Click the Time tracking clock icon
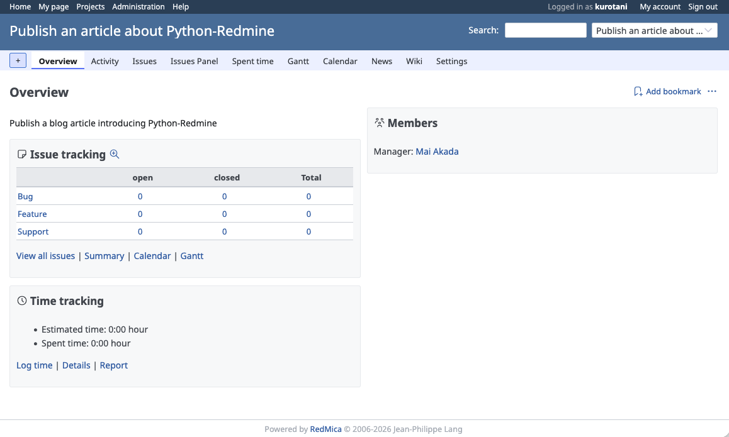The height and width of the screenshot is (437, 729). (x=22, y=301)
